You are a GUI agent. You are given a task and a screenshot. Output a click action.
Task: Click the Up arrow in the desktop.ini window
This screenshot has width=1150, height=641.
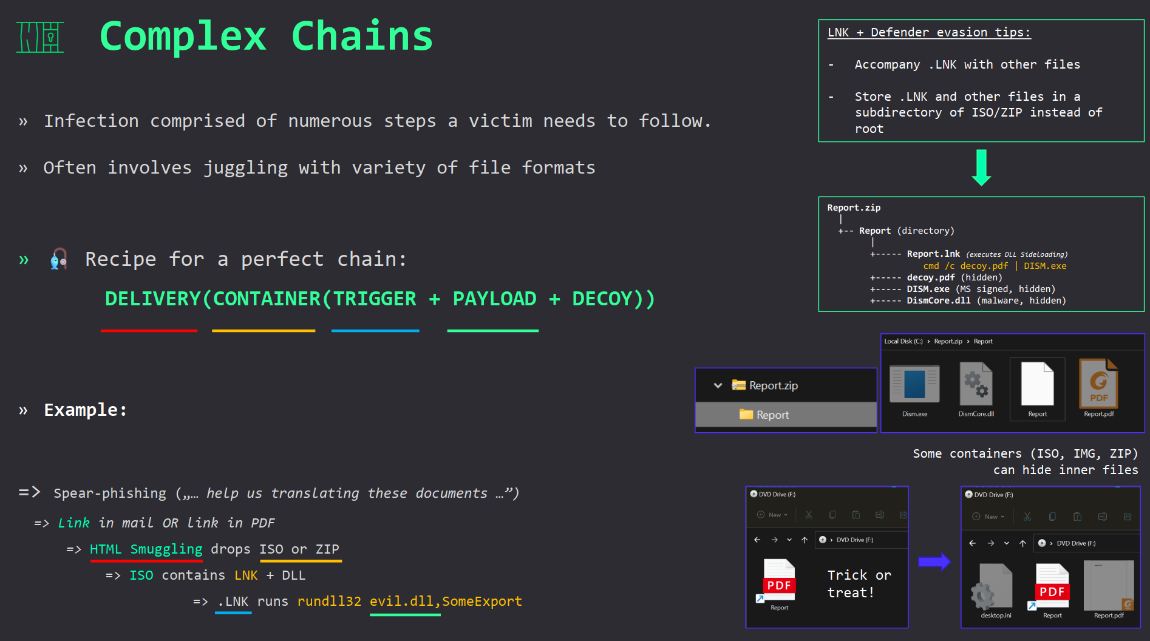tap(1022, 543)
